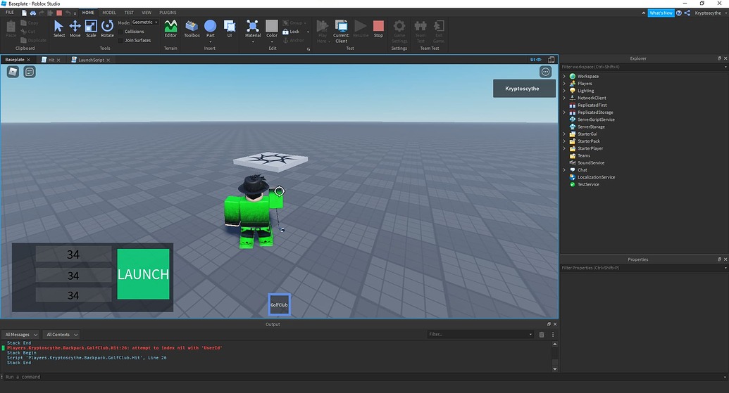The image size is (729, 393).
Task: Choose the Scale tool
Action: click(91, 29)
